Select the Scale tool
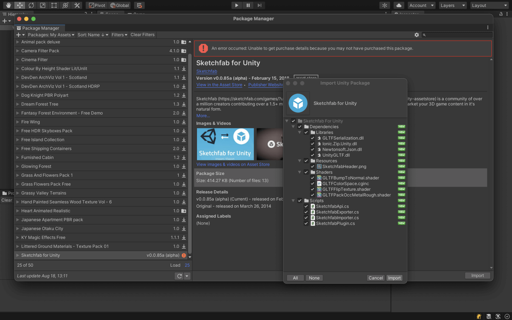Screen dimensions: 512x320 (43, 5)
